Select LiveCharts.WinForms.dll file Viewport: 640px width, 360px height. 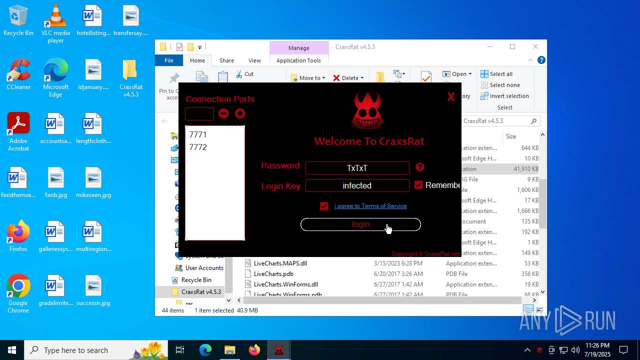click(285, 284)
